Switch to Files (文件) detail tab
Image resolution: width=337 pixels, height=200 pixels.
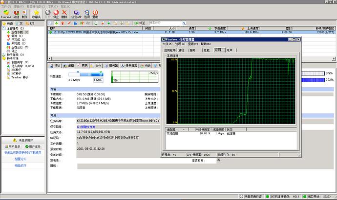(x=96, y=66)
